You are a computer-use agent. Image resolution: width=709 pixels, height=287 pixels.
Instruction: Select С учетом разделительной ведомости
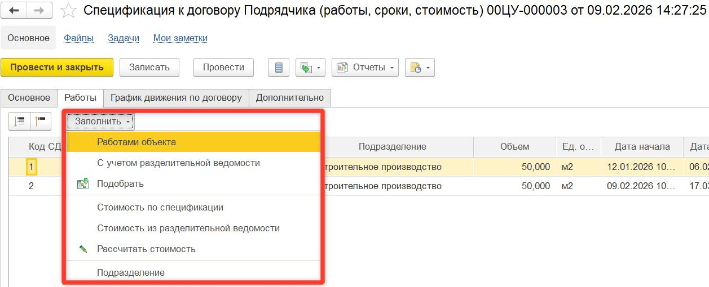178,163
